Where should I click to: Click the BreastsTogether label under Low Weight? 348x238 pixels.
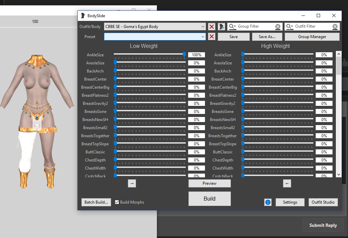coord(95,136)
